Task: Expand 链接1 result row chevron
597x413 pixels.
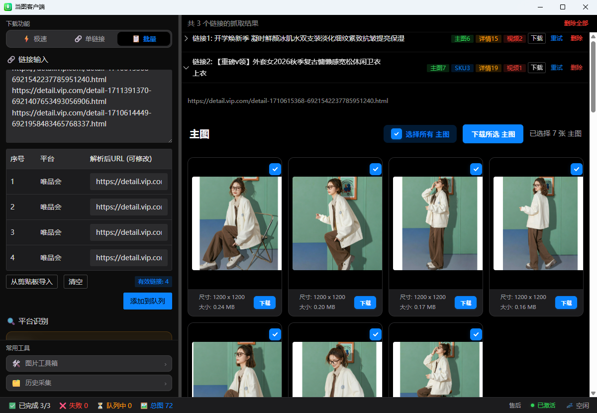Action: (186, 38)
